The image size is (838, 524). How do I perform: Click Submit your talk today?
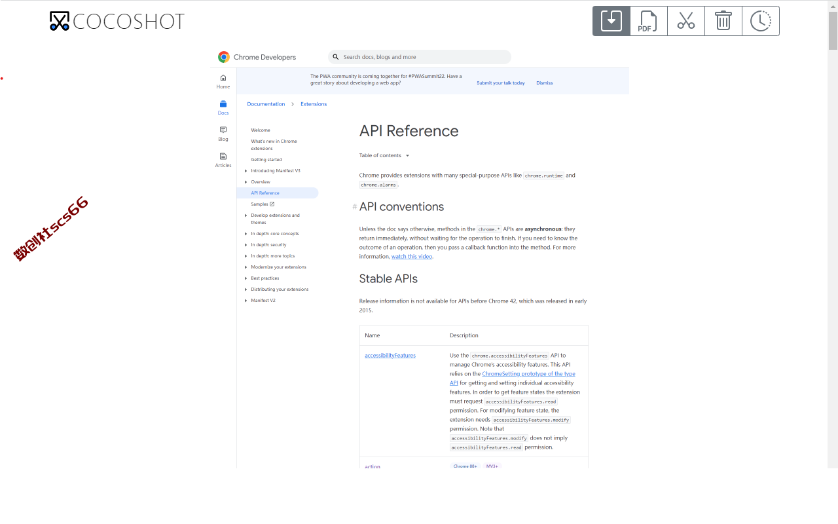click(x=501, y=83)
